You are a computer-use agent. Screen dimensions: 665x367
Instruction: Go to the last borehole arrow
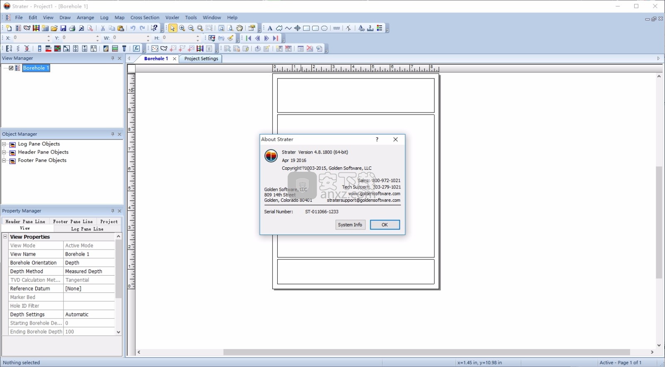pos(276,38)
